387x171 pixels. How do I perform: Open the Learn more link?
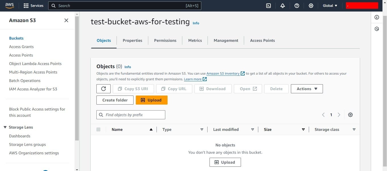coord(195,79)
